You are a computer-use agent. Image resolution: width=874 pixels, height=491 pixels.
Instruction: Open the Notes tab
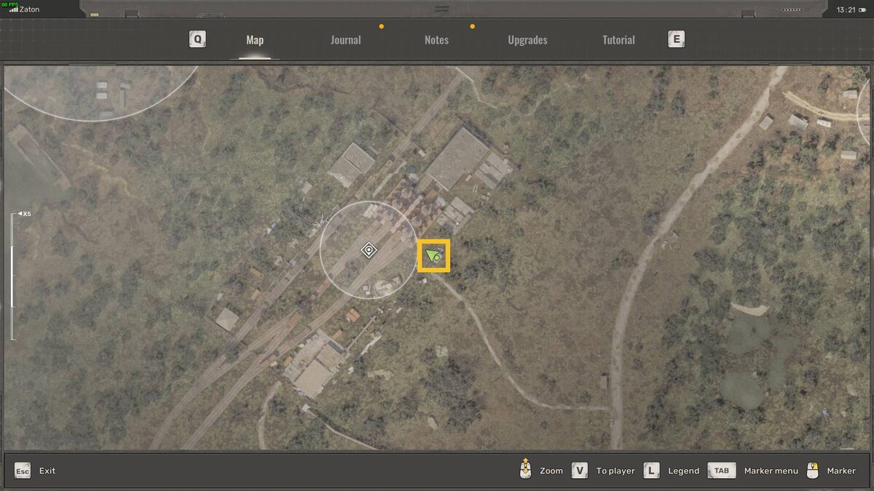pyautogui.click(x=436, y=40)
